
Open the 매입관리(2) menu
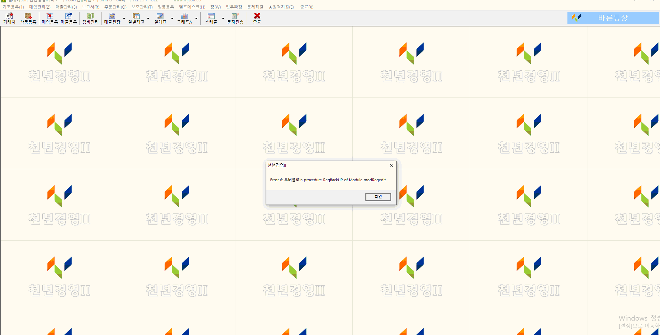coord(40,7)
